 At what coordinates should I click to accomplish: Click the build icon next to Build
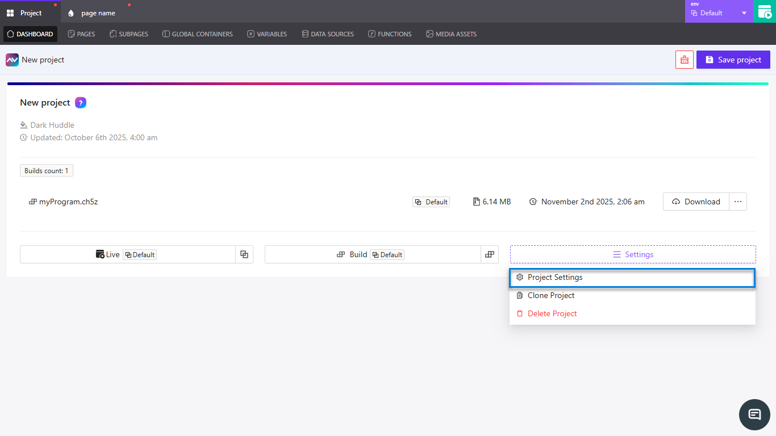tap(489, 254)
